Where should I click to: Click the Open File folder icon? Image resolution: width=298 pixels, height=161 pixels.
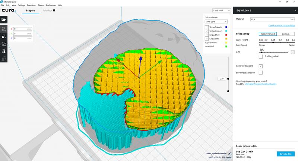(x=4, y=20)
